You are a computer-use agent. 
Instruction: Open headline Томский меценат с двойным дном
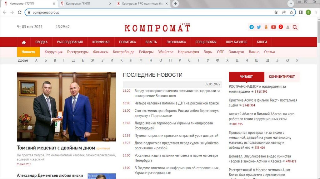coord(56,148)
